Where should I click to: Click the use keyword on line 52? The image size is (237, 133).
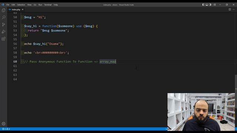click(79, 26)
